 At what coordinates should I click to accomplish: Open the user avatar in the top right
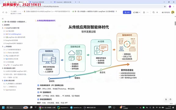point(173,12)
